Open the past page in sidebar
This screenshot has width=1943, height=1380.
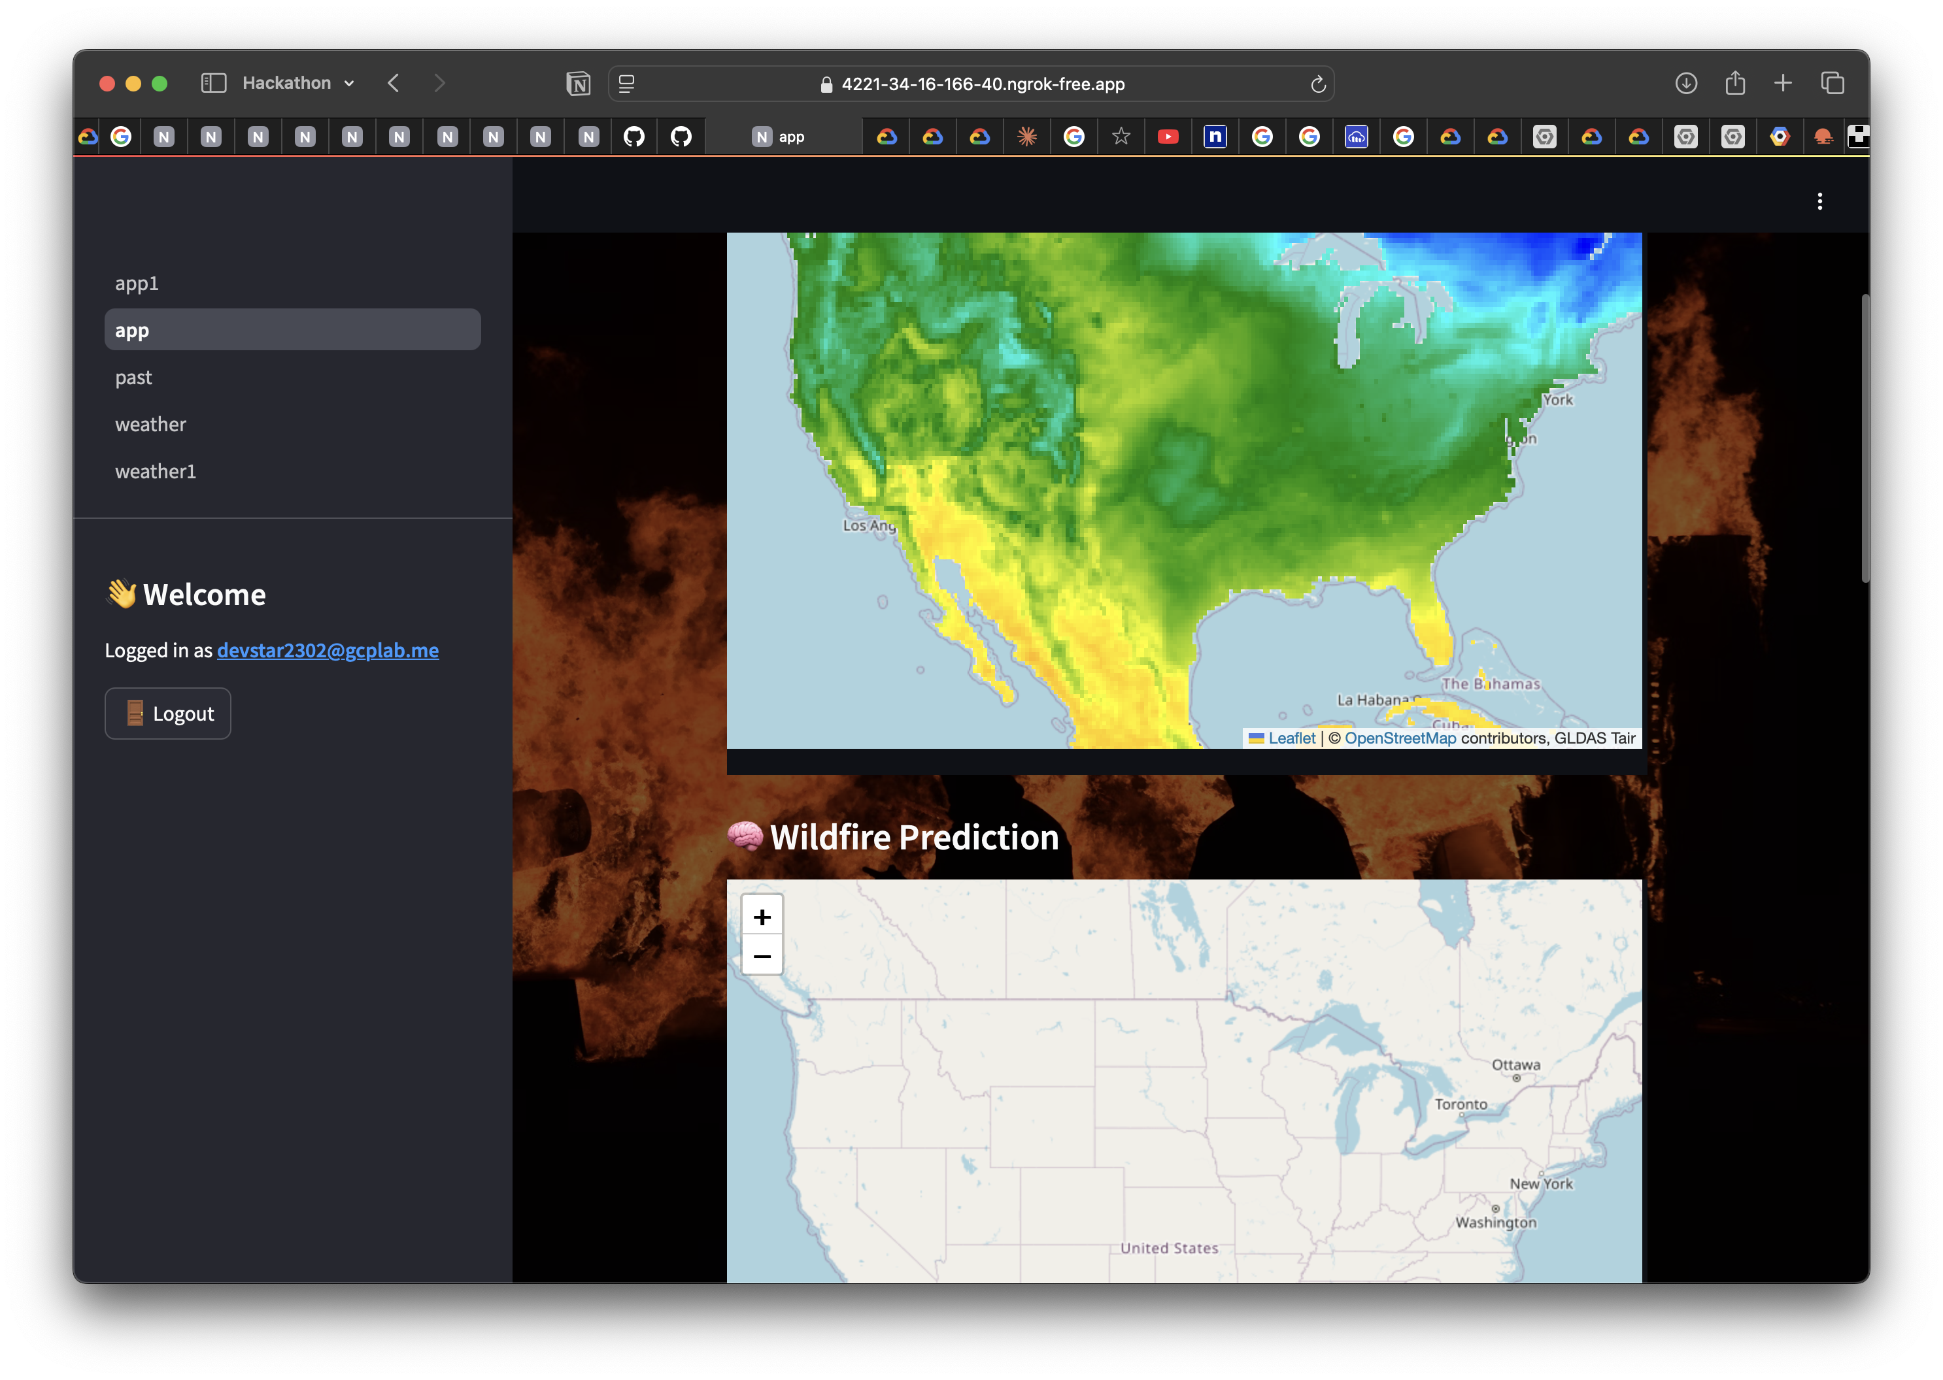(133, 377)
